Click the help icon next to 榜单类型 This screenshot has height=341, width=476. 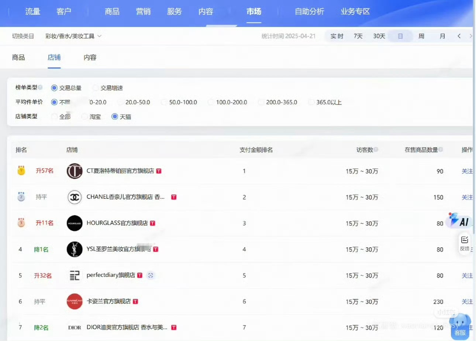(40, 87)
